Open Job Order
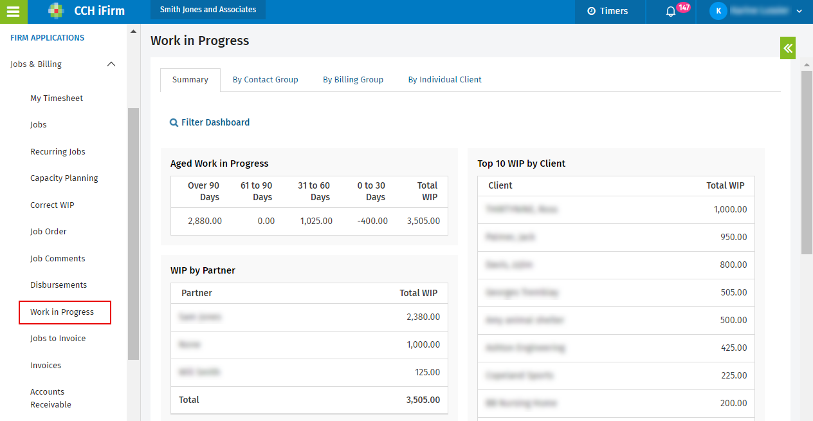Viewport: 813px width, 421px height. pyautogui.click(x=48, y=232)
